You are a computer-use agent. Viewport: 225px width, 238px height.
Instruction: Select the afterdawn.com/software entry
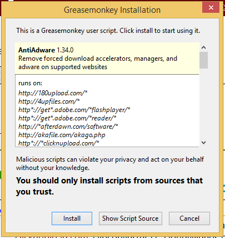pyautogui.click(x=68, y=127)
